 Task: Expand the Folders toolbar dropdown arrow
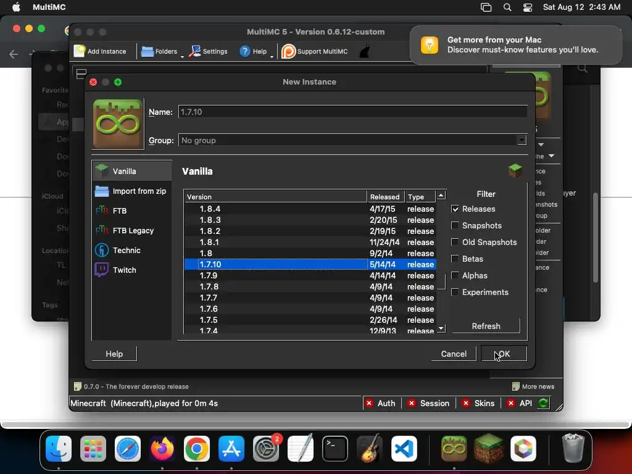[182, 57]
